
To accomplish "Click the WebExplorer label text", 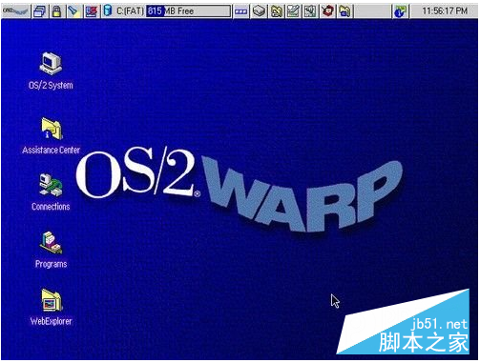I will tap(51, 321).
